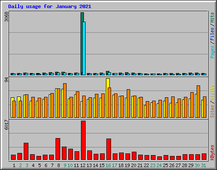
Task: Click green day label 3 on the x-axis
Action: (27, 165)
